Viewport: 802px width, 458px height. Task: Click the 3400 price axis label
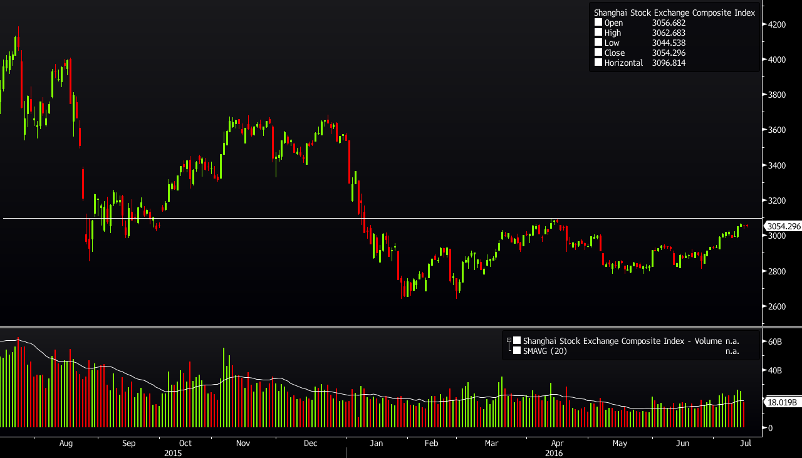[x=776, y=165]
